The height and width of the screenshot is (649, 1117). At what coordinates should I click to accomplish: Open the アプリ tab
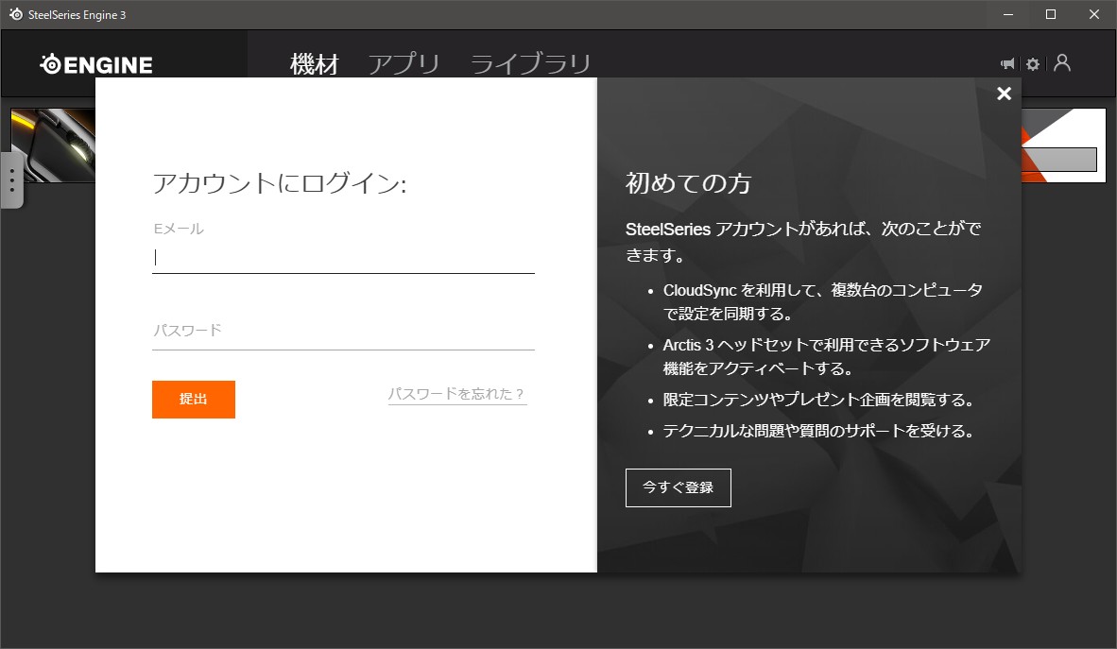click(x=404, y=64)
